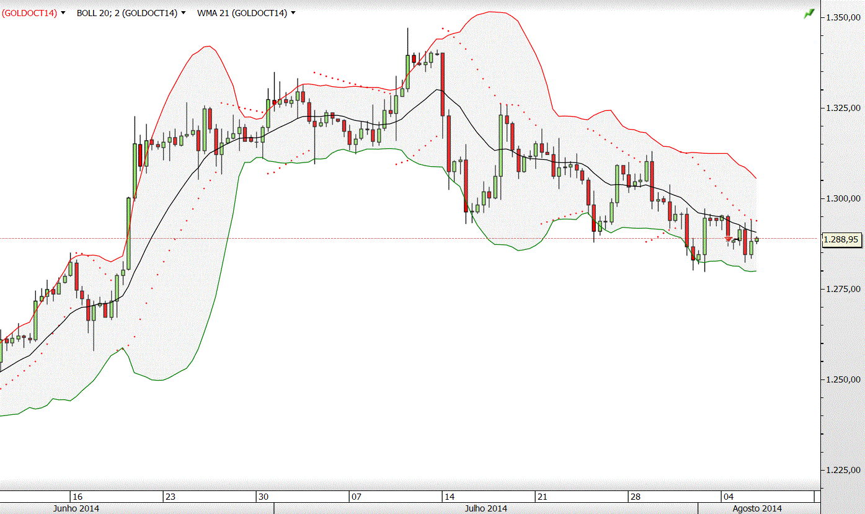Image resolution: width=865 pixels, height=514 pixels.
Task: Click the red triangle marker near current price
Action: [x=729, y=239]
